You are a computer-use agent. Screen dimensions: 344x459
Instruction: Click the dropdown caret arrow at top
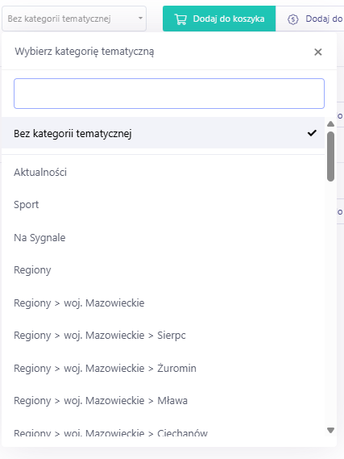click(x=140, y=19)
